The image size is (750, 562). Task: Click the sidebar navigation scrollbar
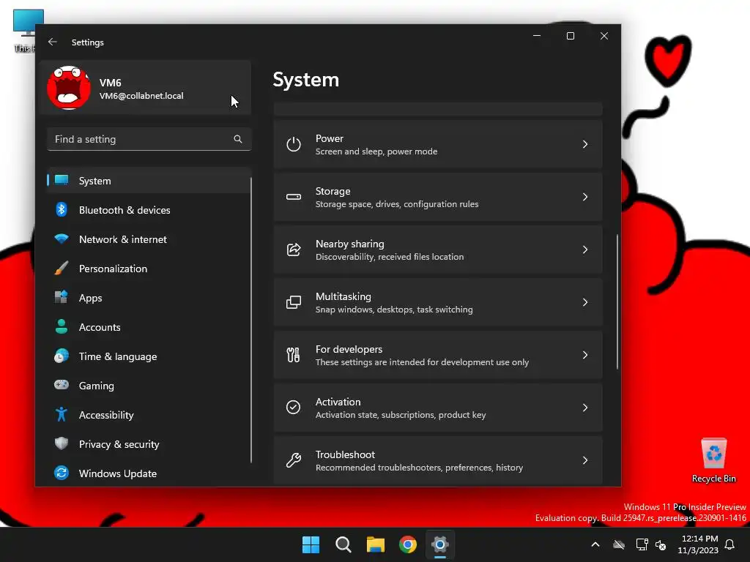tap(251, 321)
